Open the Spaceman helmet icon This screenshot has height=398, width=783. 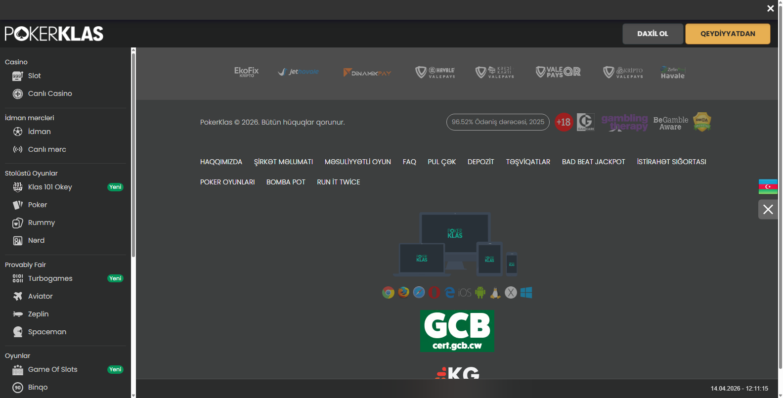click(x=18, y=332)
